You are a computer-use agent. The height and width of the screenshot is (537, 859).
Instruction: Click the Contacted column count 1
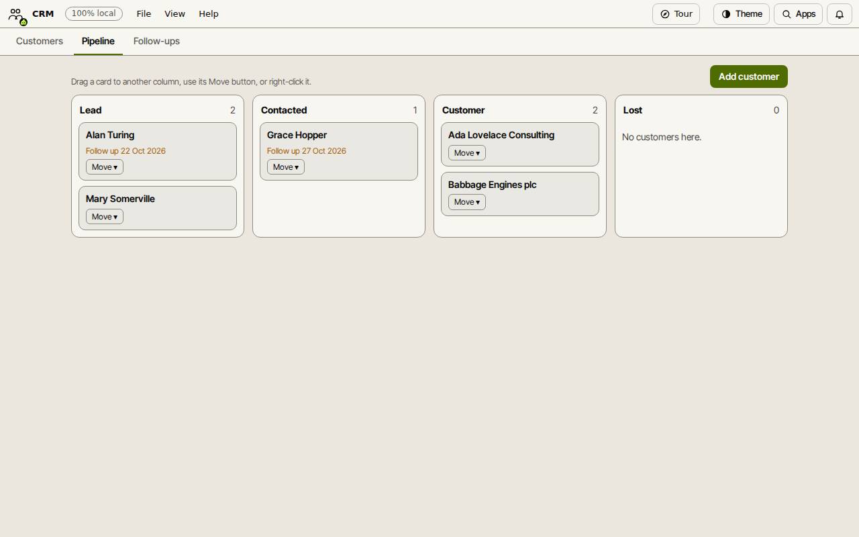pos(415,110)
